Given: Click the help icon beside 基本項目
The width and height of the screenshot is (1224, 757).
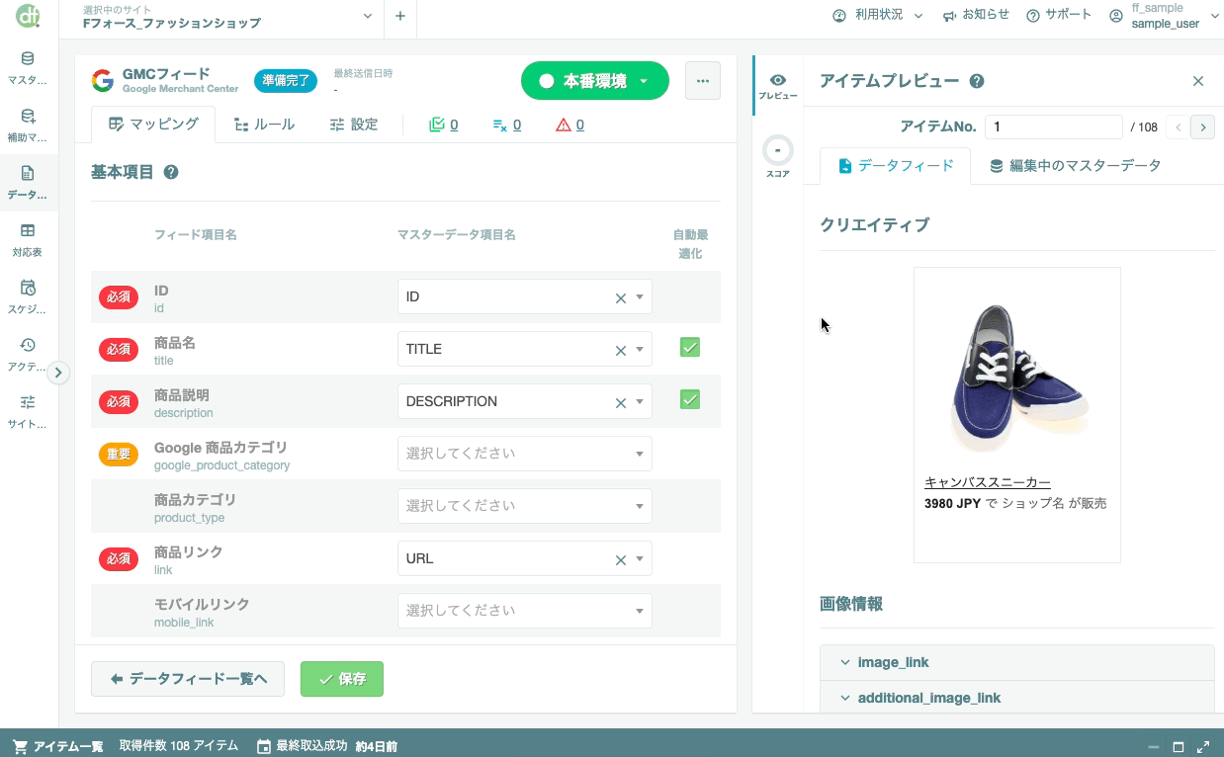Looking at the screenshot, I should click(171, 172).
